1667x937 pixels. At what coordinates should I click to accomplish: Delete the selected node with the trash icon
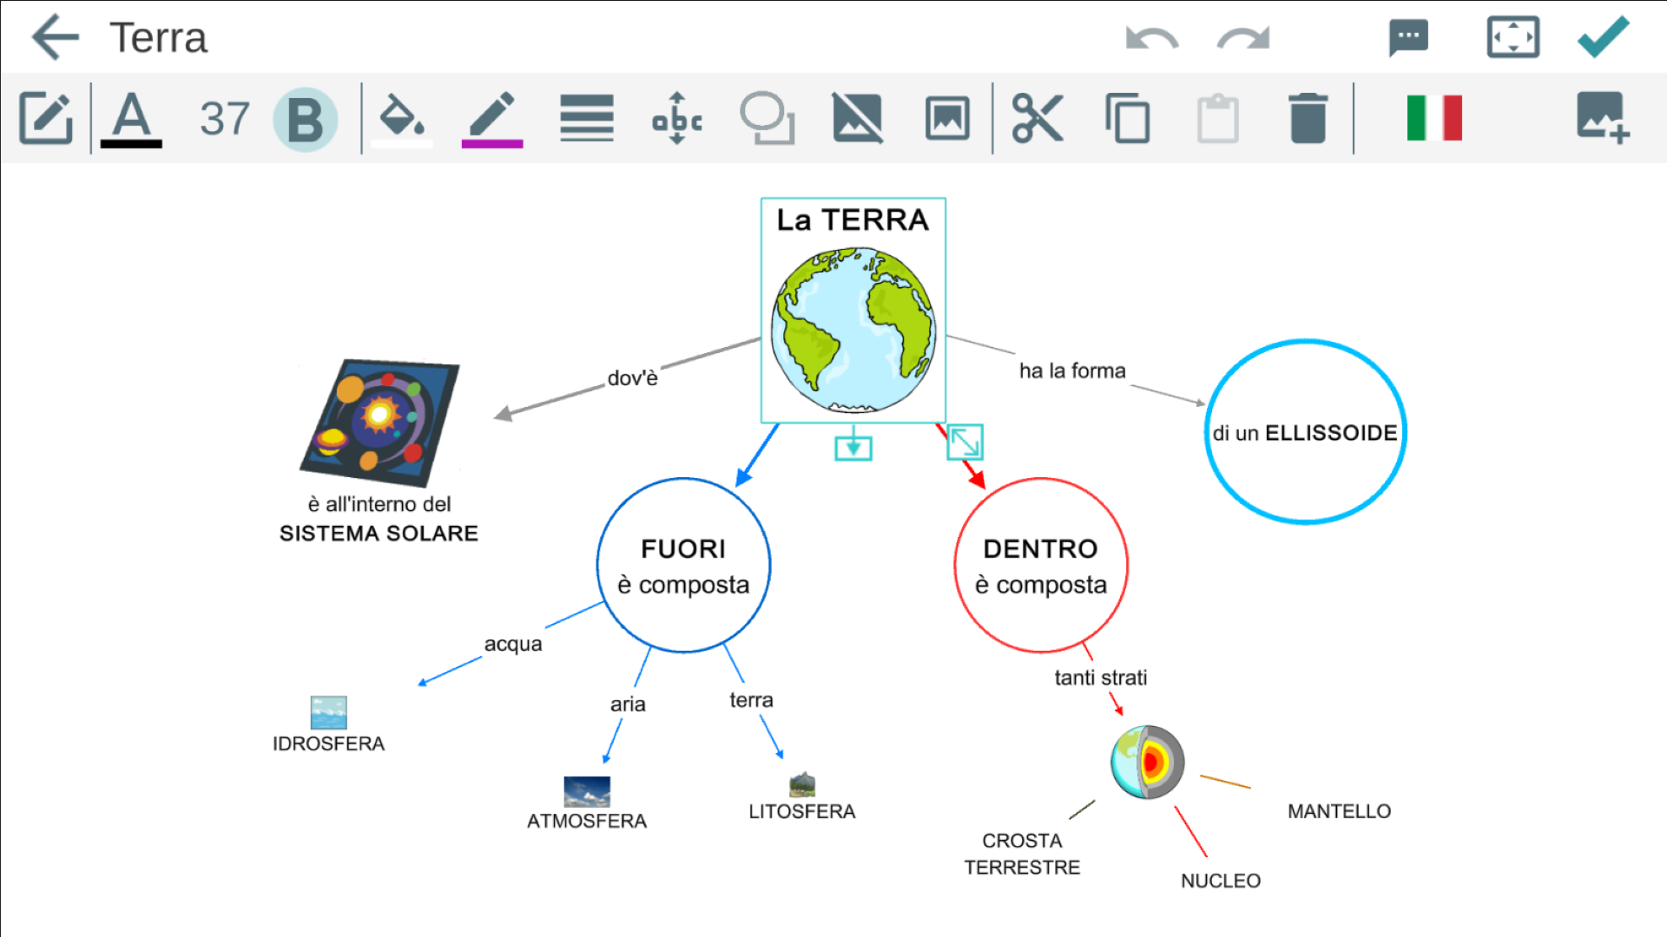[1308, 118]
